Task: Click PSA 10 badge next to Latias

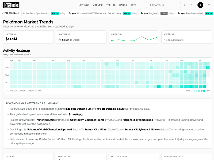Action: pyautogui.click(x=55, y=13)
